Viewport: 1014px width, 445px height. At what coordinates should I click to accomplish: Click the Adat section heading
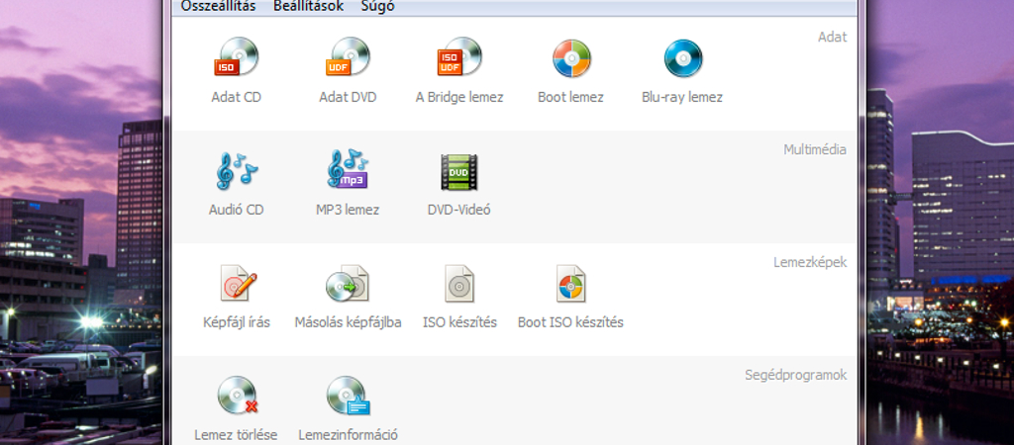(832, 37)
